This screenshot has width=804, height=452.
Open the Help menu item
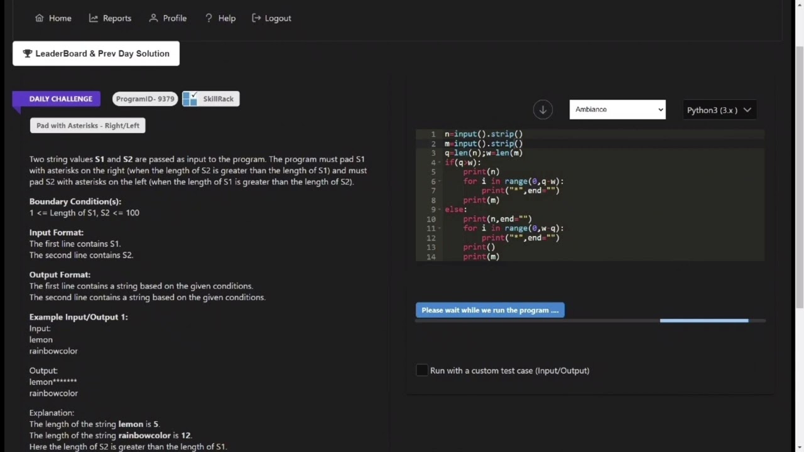click(220, 18)
